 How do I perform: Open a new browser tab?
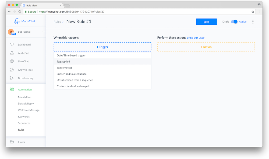click(x=67, y=6)
